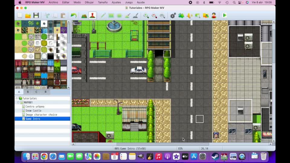Open Music app from the Dock

click(x=159, y=157)
